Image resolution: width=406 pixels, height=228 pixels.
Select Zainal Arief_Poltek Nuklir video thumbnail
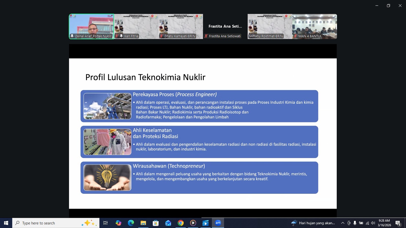coord(92,26)
